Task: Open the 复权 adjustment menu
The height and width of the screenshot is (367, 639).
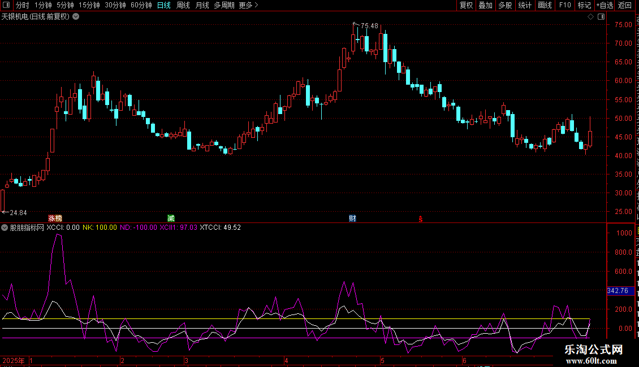Action: click(x=466, y=5)
